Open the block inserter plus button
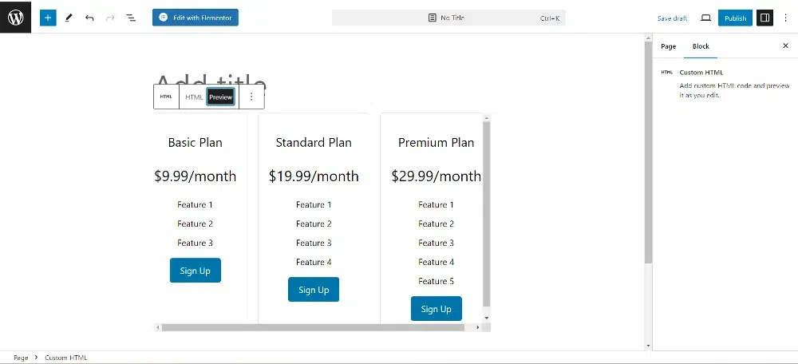 (x=48, y=18)
